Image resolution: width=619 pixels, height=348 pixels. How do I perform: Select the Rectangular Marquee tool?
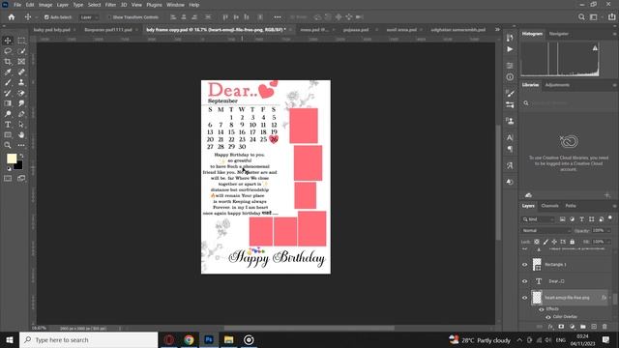click(21, 41)
